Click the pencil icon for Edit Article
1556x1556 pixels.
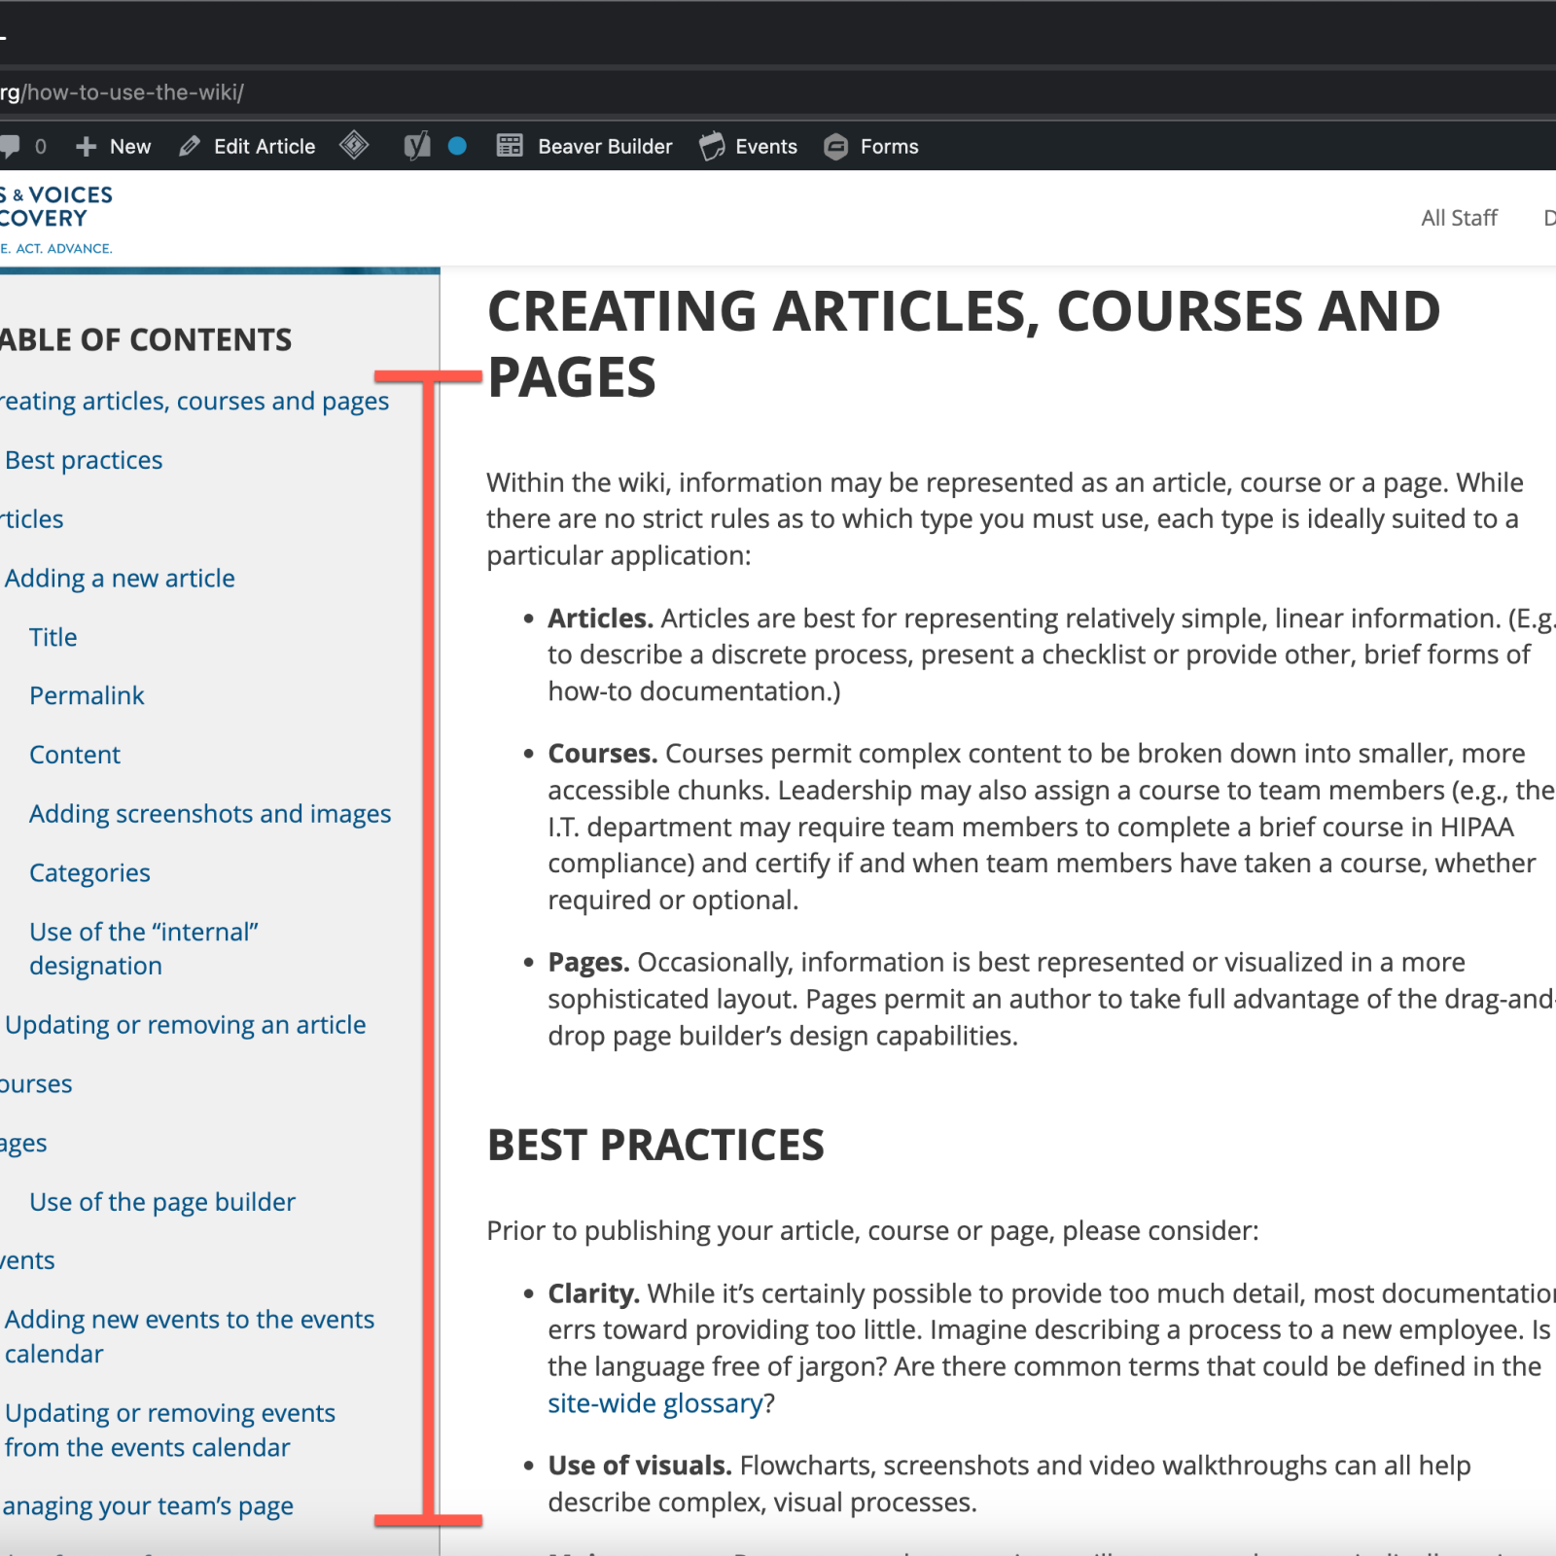coord(190,147)
